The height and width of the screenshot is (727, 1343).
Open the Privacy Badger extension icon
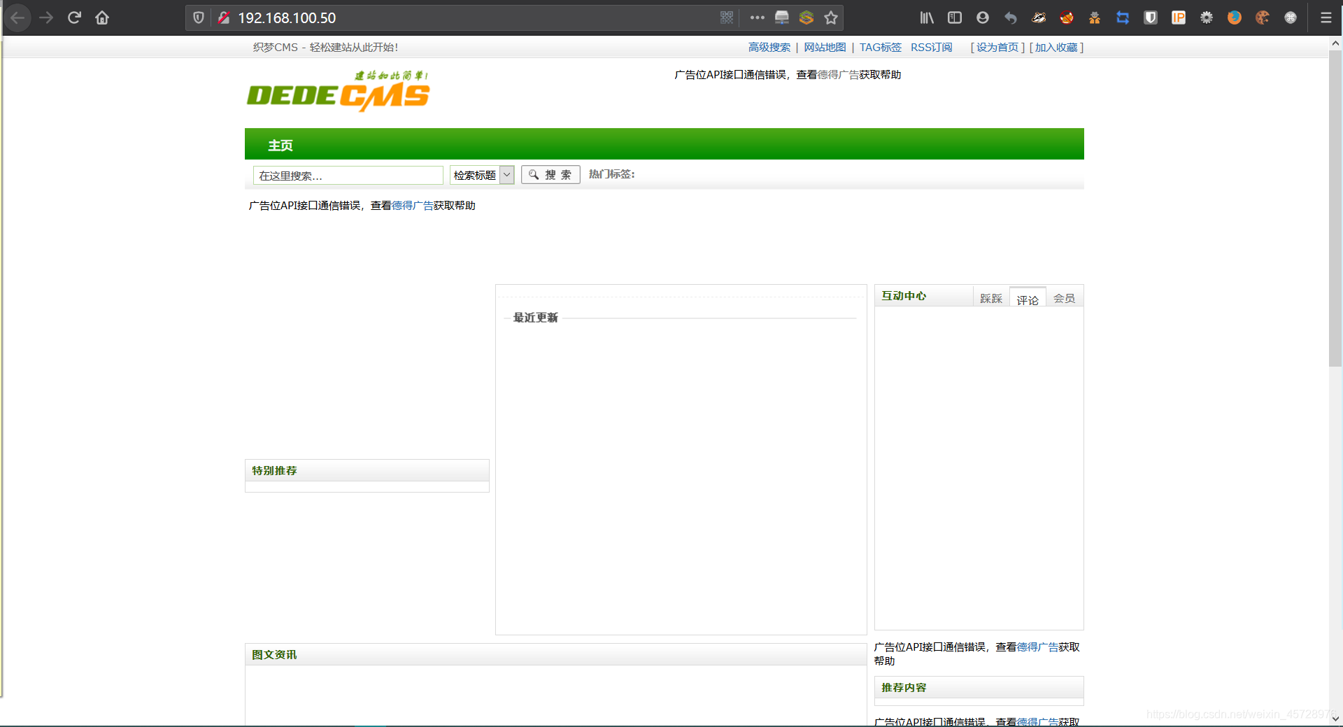pos(1039,17)
